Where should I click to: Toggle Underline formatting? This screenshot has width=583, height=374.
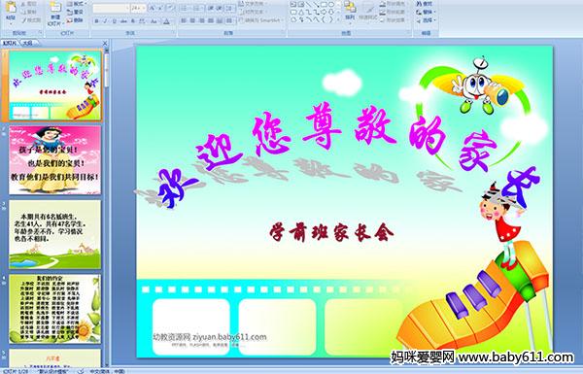tap(114, 21)
